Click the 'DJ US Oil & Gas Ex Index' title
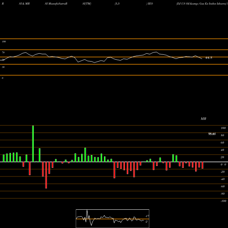Screen dimensions: 228x228 coord(202,4)
